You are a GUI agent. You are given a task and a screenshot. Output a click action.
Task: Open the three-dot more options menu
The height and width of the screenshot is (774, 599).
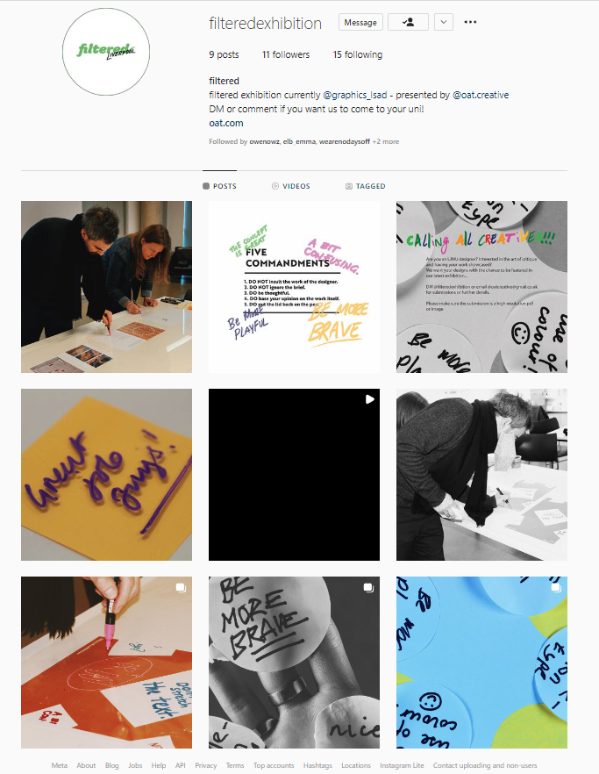[470, 22]
